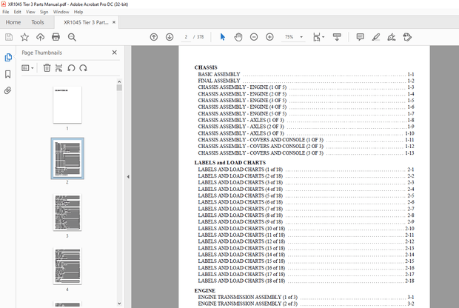
Task: Select the Highlight text pen tool
Action: (376, 37)
